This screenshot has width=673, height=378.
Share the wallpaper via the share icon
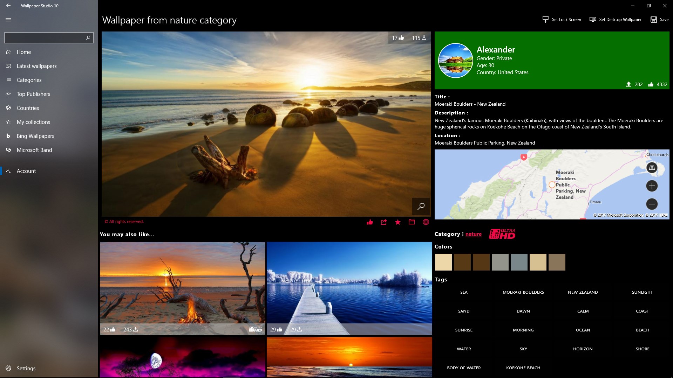(384, 222)
